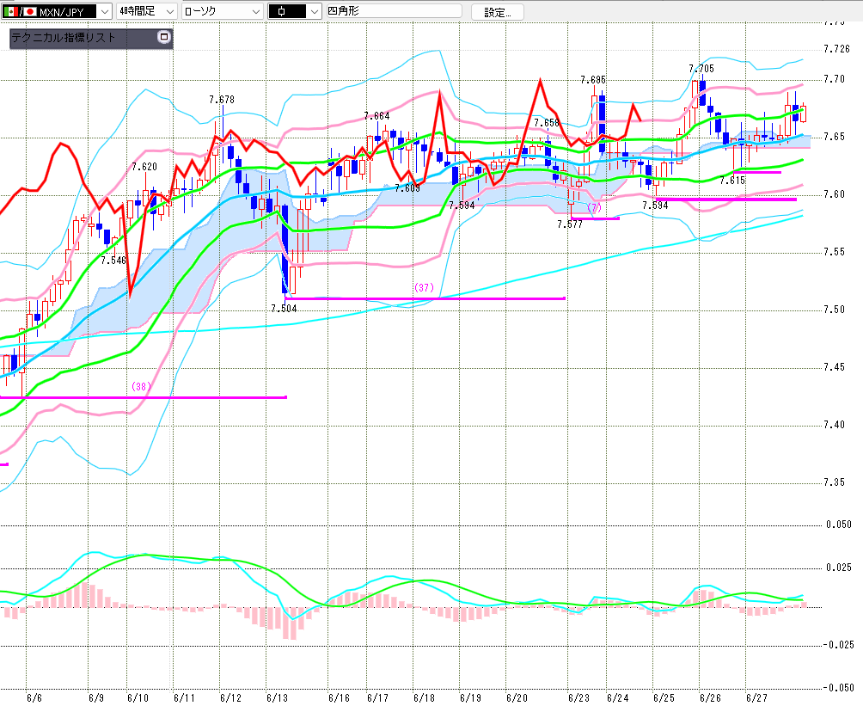
Task: Click the 6/18 date label
Action: tap(424, 698)
